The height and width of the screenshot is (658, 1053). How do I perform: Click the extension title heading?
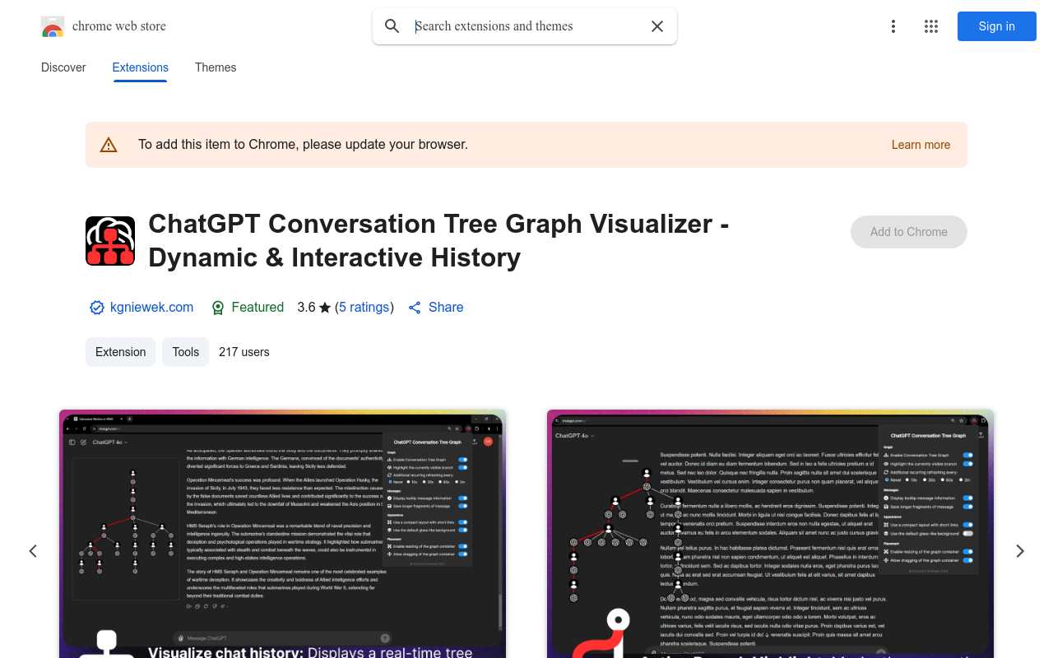[438, 240]
